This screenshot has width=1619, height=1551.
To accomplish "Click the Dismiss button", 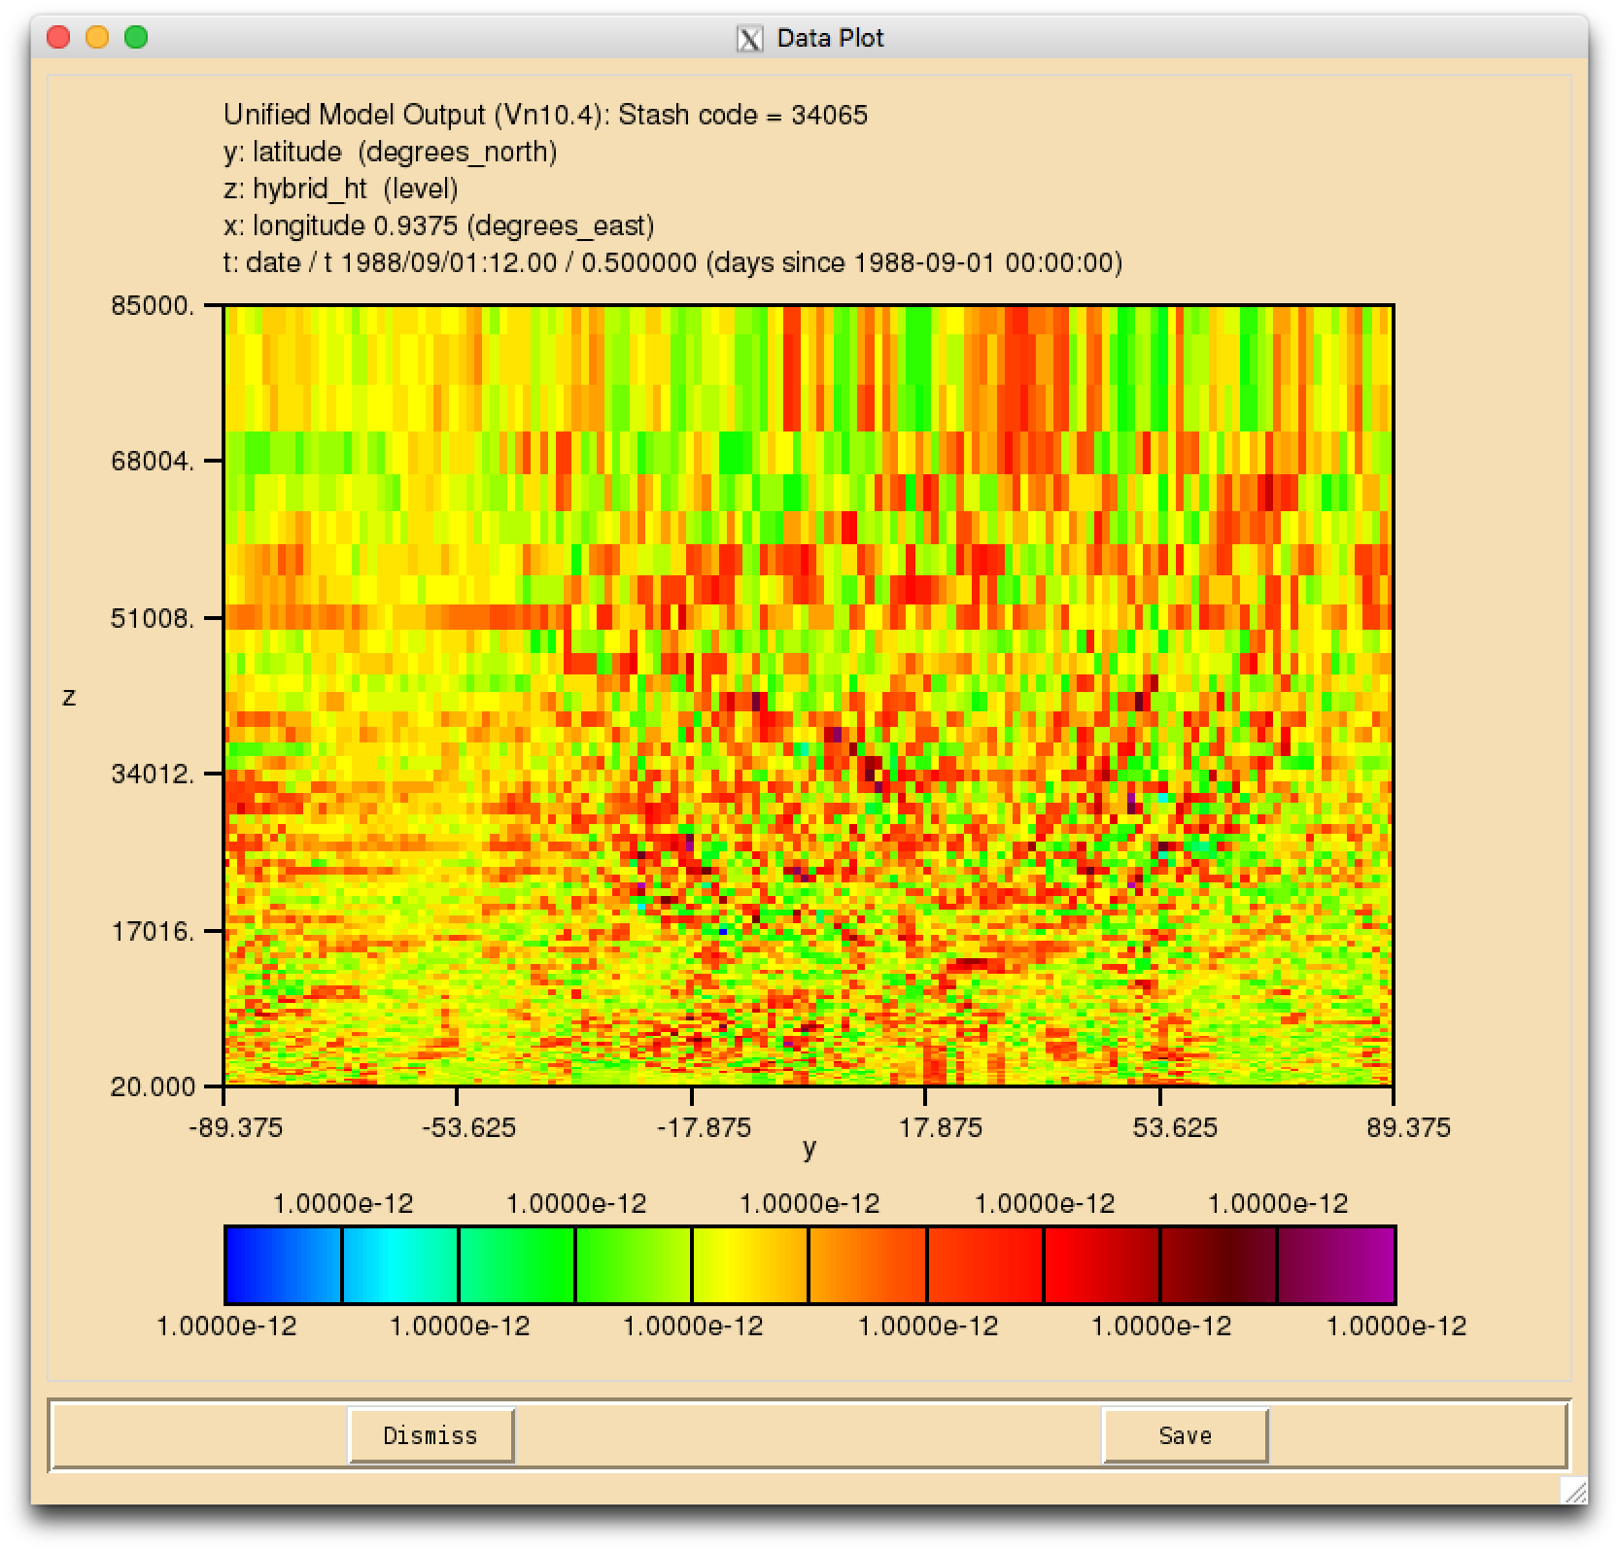I will click(431, 1435).
